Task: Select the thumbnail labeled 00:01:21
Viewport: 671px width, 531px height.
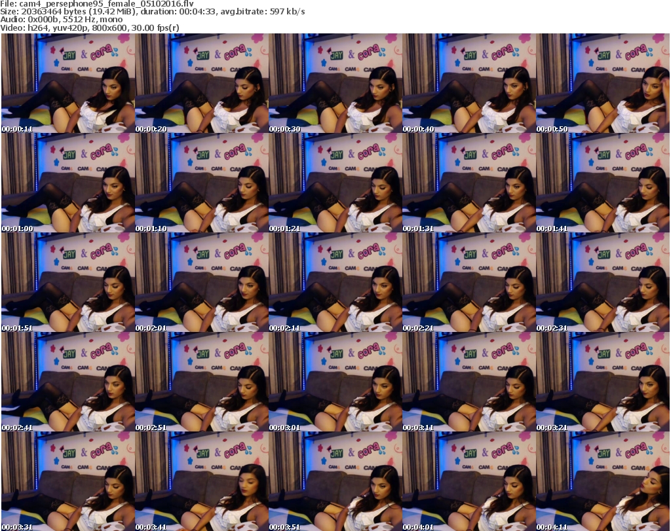Action: pos(335,183)
